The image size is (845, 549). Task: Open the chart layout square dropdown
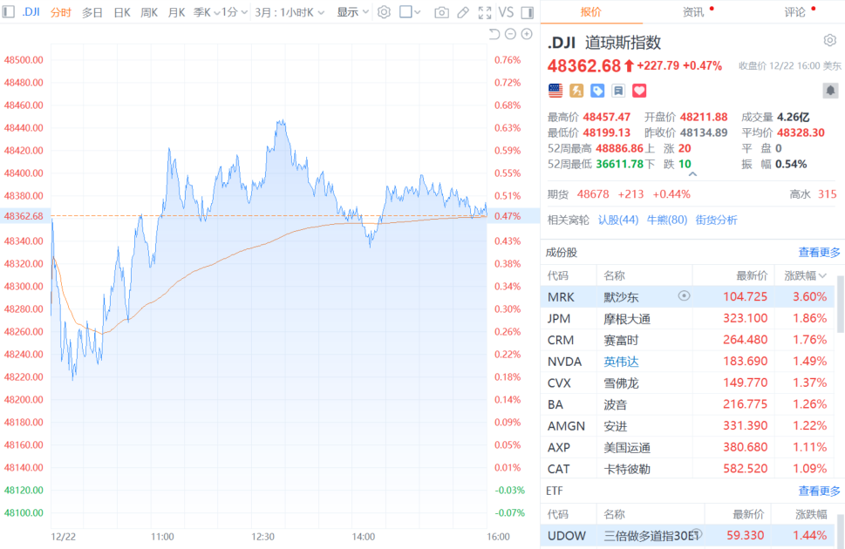coord(410,12)
